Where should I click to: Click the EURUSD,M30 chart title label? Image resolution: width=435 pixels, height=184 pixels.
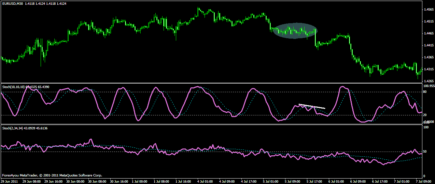(13, 3)
